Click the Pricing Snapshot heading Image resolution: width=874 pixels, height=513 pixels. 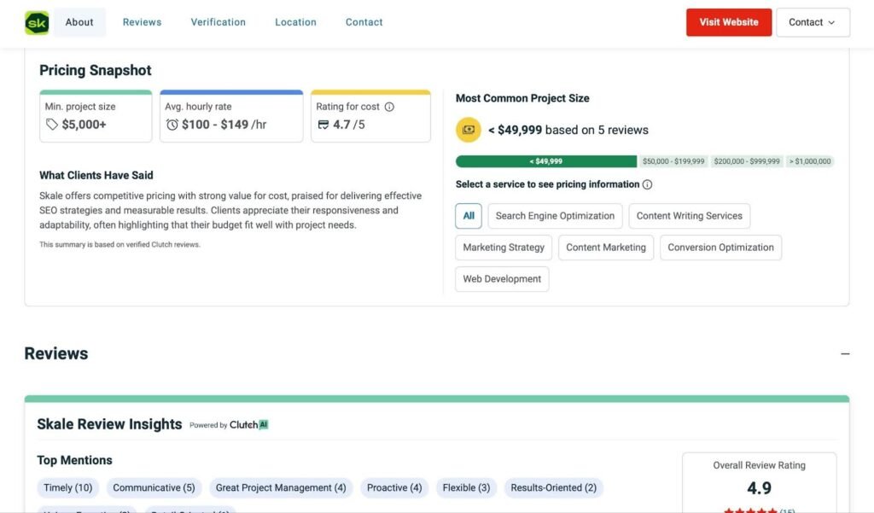pyautogui.click(x=96, y=70)
